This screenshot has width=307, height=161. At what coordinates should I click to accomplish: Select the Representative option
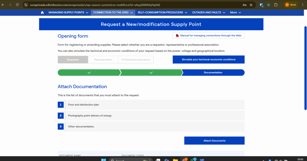(x=103, y=60)
